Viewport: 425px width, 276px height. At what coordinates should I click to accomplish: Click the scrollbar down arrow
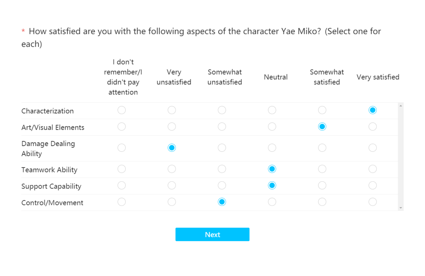401,208
